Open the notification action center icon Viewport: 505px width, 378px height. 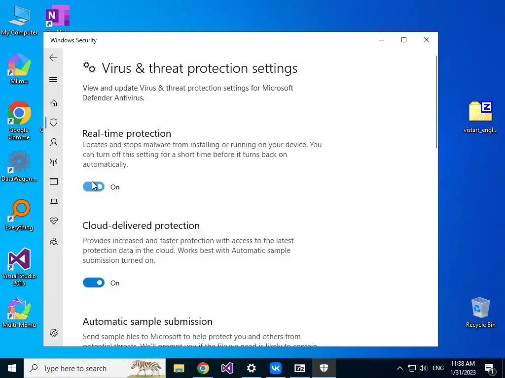click(x=489, y=368)
